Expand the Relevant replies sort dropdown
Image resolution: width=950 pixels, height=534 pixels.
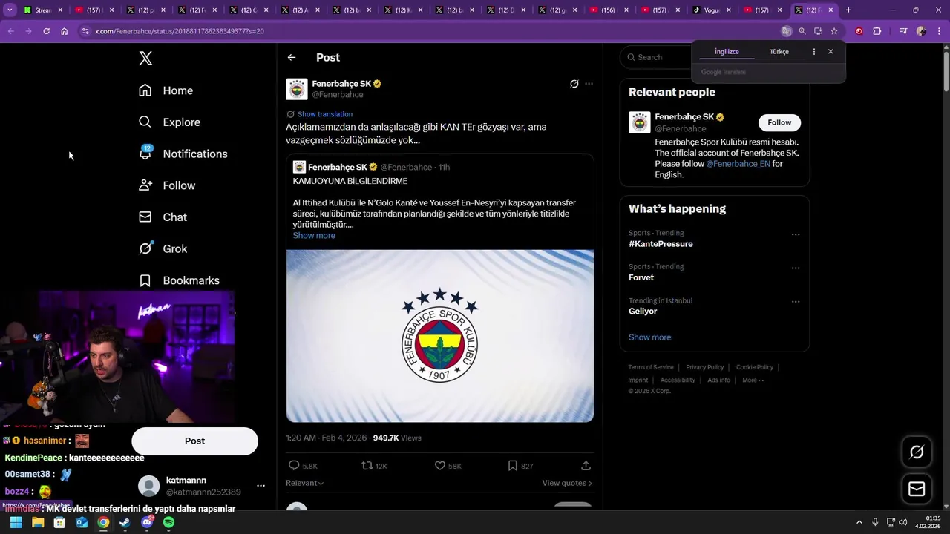[x=305, y=483]
